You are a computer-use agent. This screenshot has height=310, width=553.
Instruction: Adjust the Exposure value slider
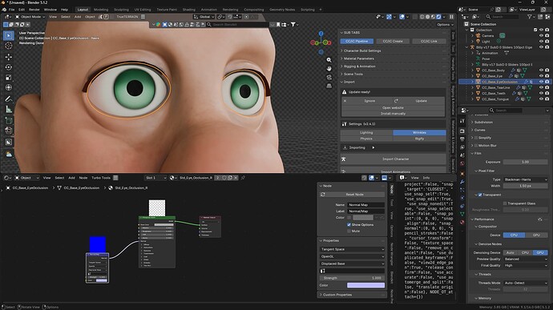point(526,162)
